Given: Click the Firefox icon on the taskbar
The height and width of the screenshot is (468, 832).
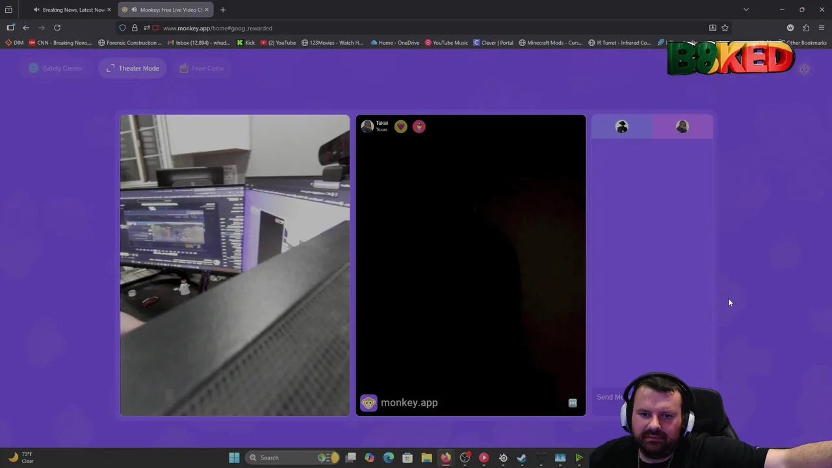Looking at the screenshot, I should click(445, 458).
